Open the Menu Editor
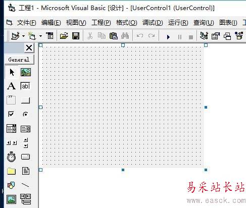This screenshot has height=208, width=246. click(x=50, y=36)
